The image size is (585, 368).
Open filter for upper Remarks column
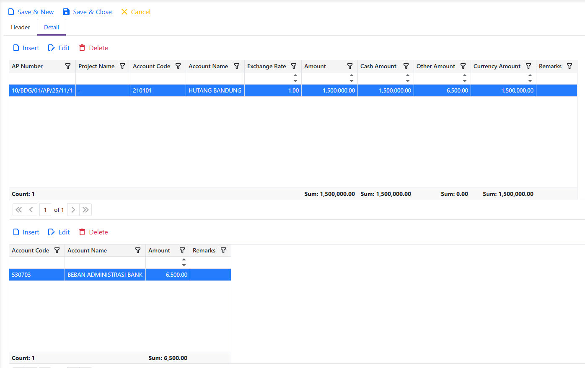[569, 66]
